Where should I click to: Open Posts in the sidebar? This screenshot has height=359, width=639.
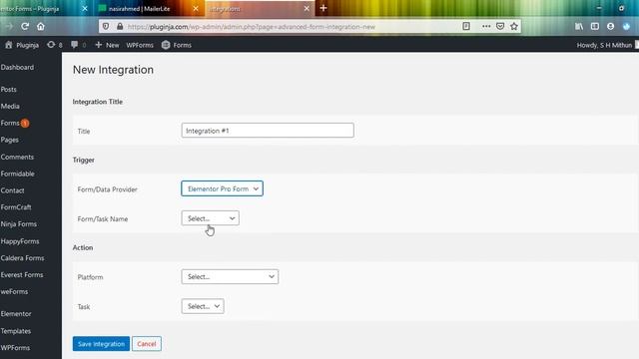click(x=9, y=89)
